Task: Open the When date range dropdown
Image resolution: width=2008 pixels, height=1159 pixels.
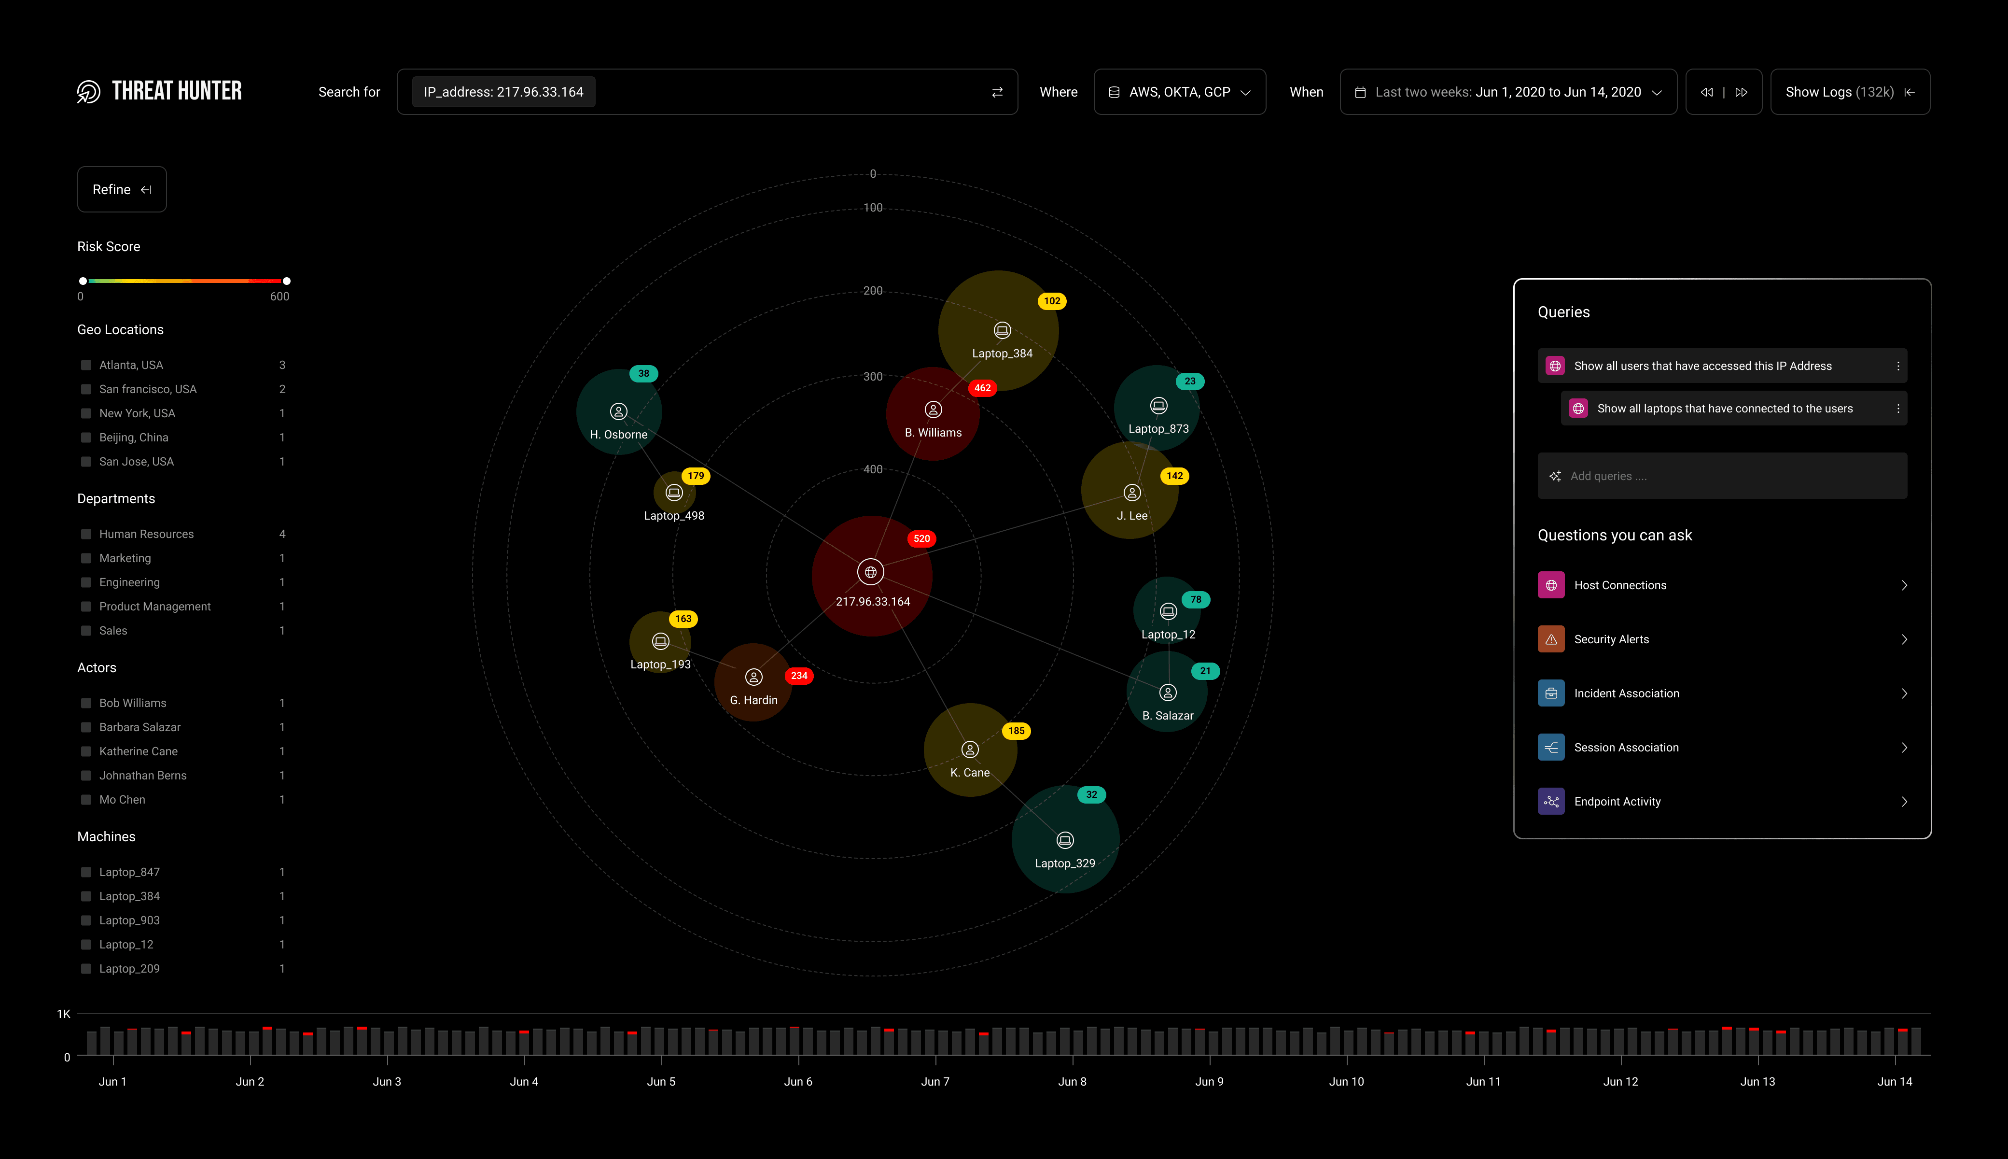Action: pyautogui.click(x=1507, y=92)
